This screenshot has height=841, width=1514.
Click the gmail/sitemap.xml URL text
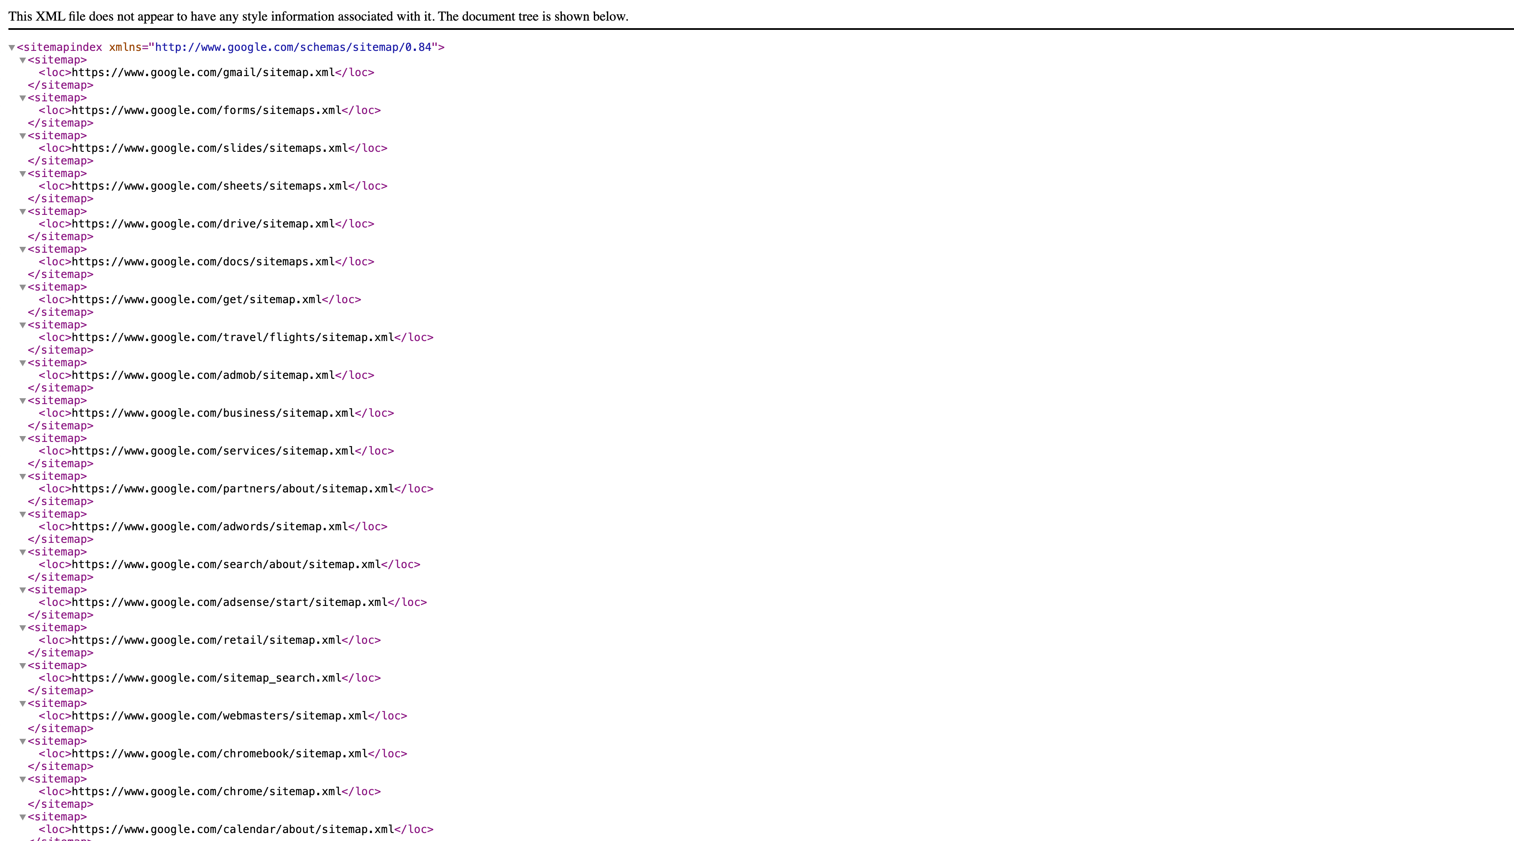pyautogui.click(x=204, y=72)
